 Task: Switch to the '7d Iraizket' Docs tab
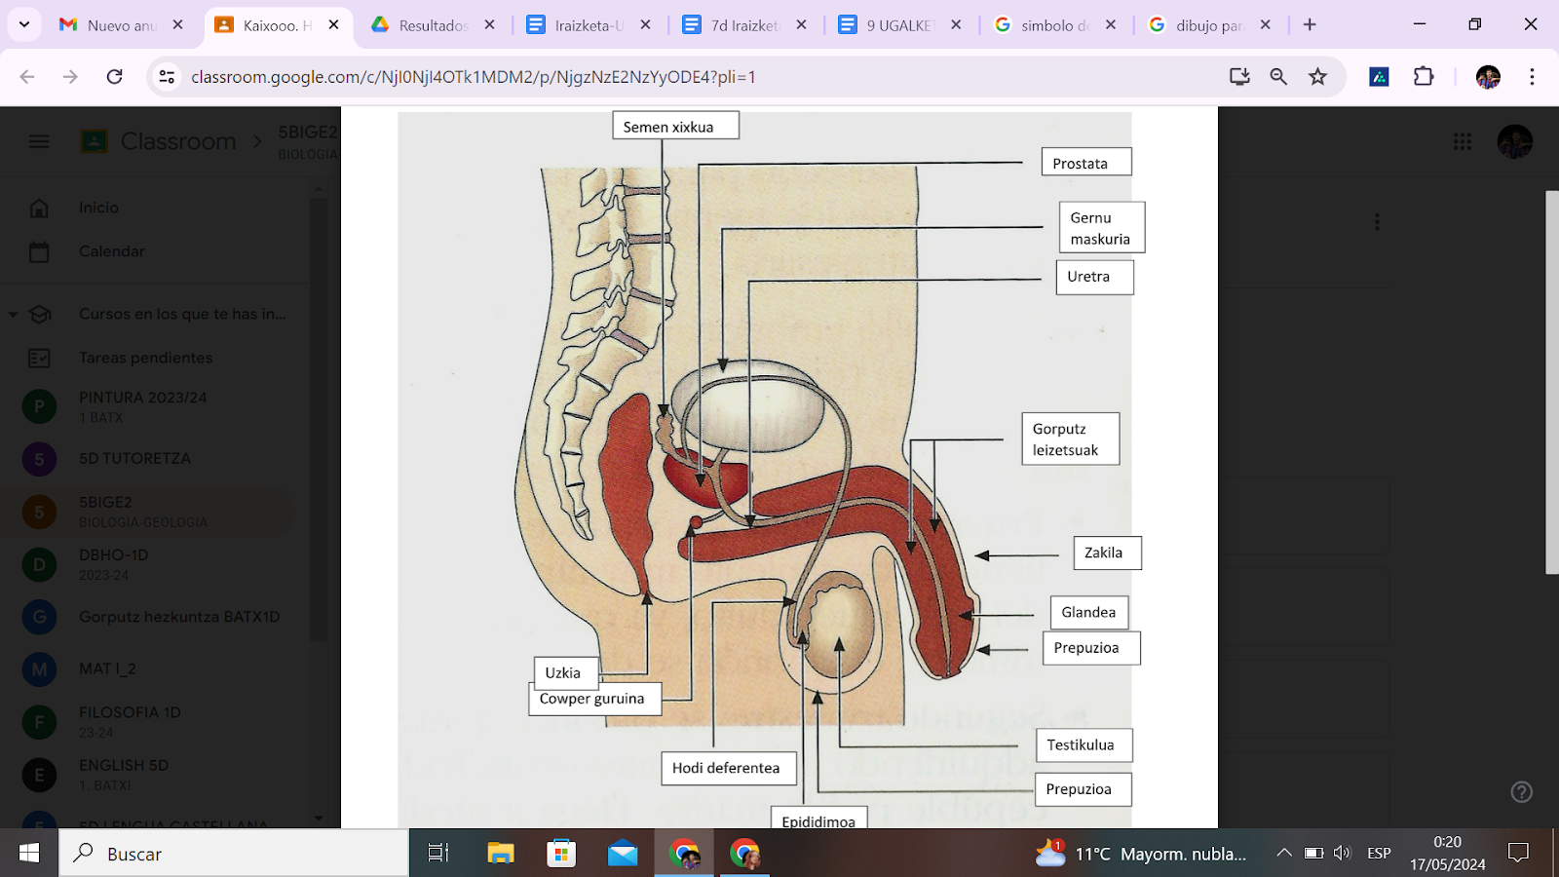click(745, 25)
